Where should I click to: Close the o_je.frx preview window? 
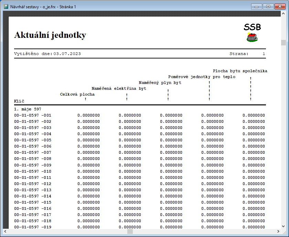(x=279, y=6)
